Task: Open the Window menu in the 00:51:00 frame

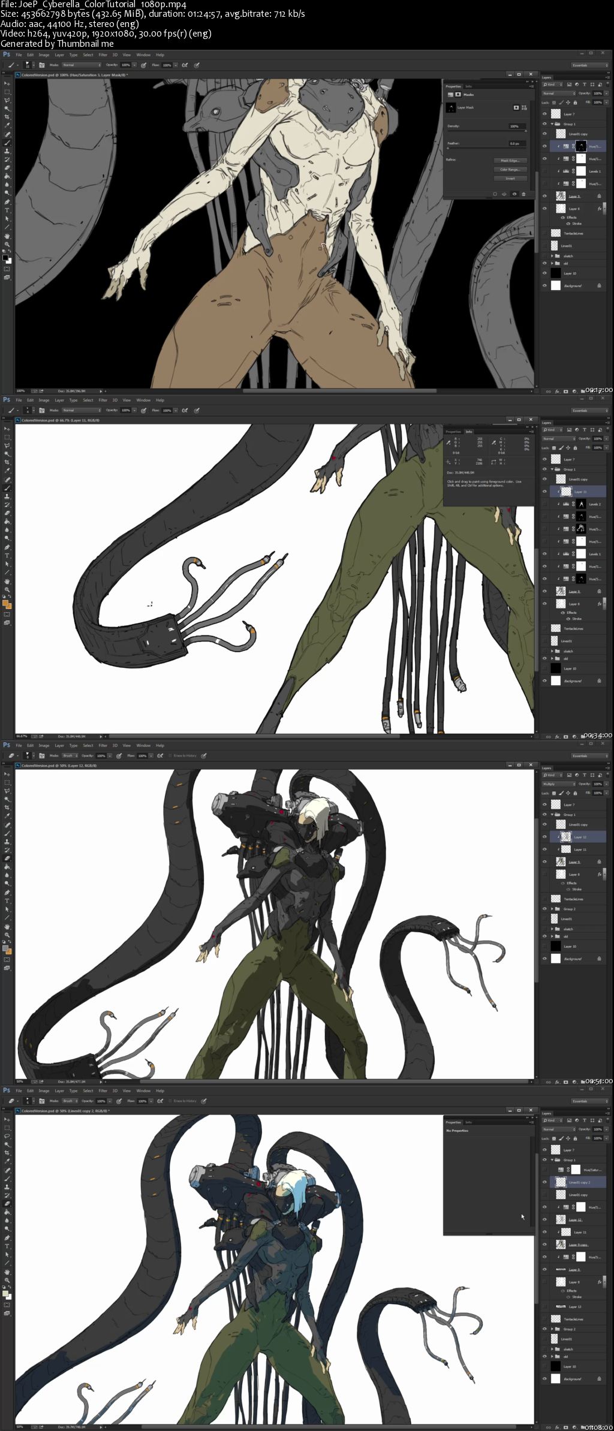Action: coord(143,745)
